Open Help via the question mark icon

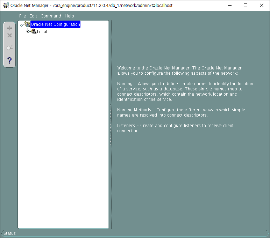[x=9, y=60]
